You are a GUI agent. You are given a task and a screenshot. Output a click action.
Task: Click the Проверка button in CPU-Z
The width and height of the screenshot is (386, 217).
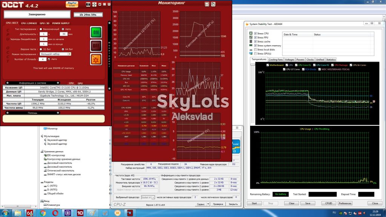[x=218, y=204]
